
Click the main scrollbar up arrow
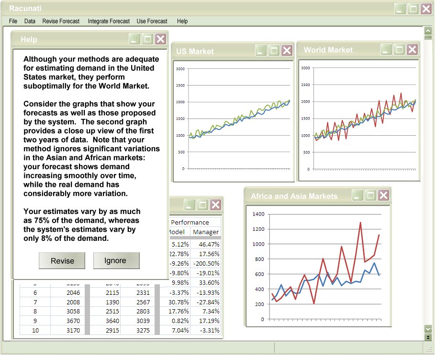tap(428, 31)
